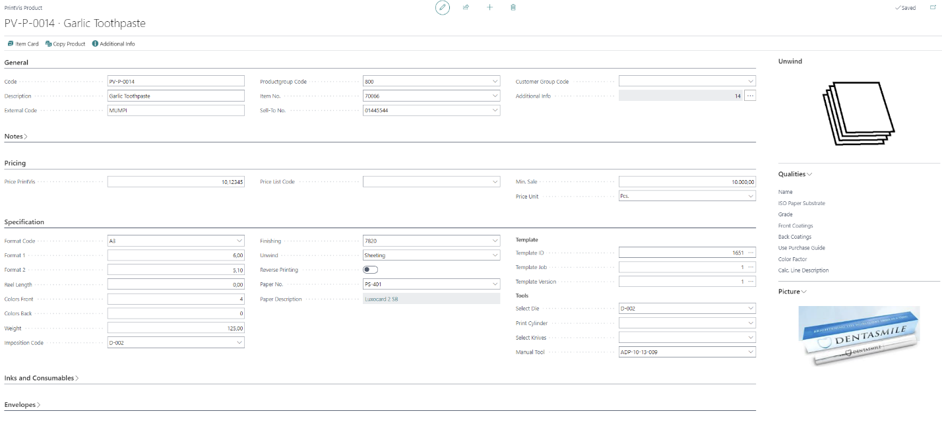The height and width of the screenshot is (432, 942).
Task: Click the Description input field
Action: (175, 96)
